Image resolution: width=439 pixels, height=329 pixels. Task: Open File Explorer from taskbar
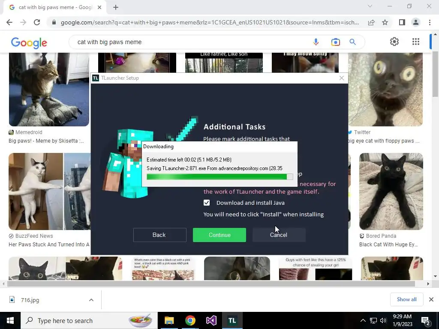click(x=169, y=320)
